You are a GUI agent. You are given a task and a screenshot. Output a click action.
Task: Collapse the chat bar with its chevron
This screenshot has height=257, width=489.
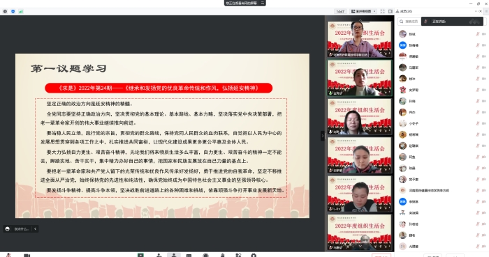click(x=35, y=228)
